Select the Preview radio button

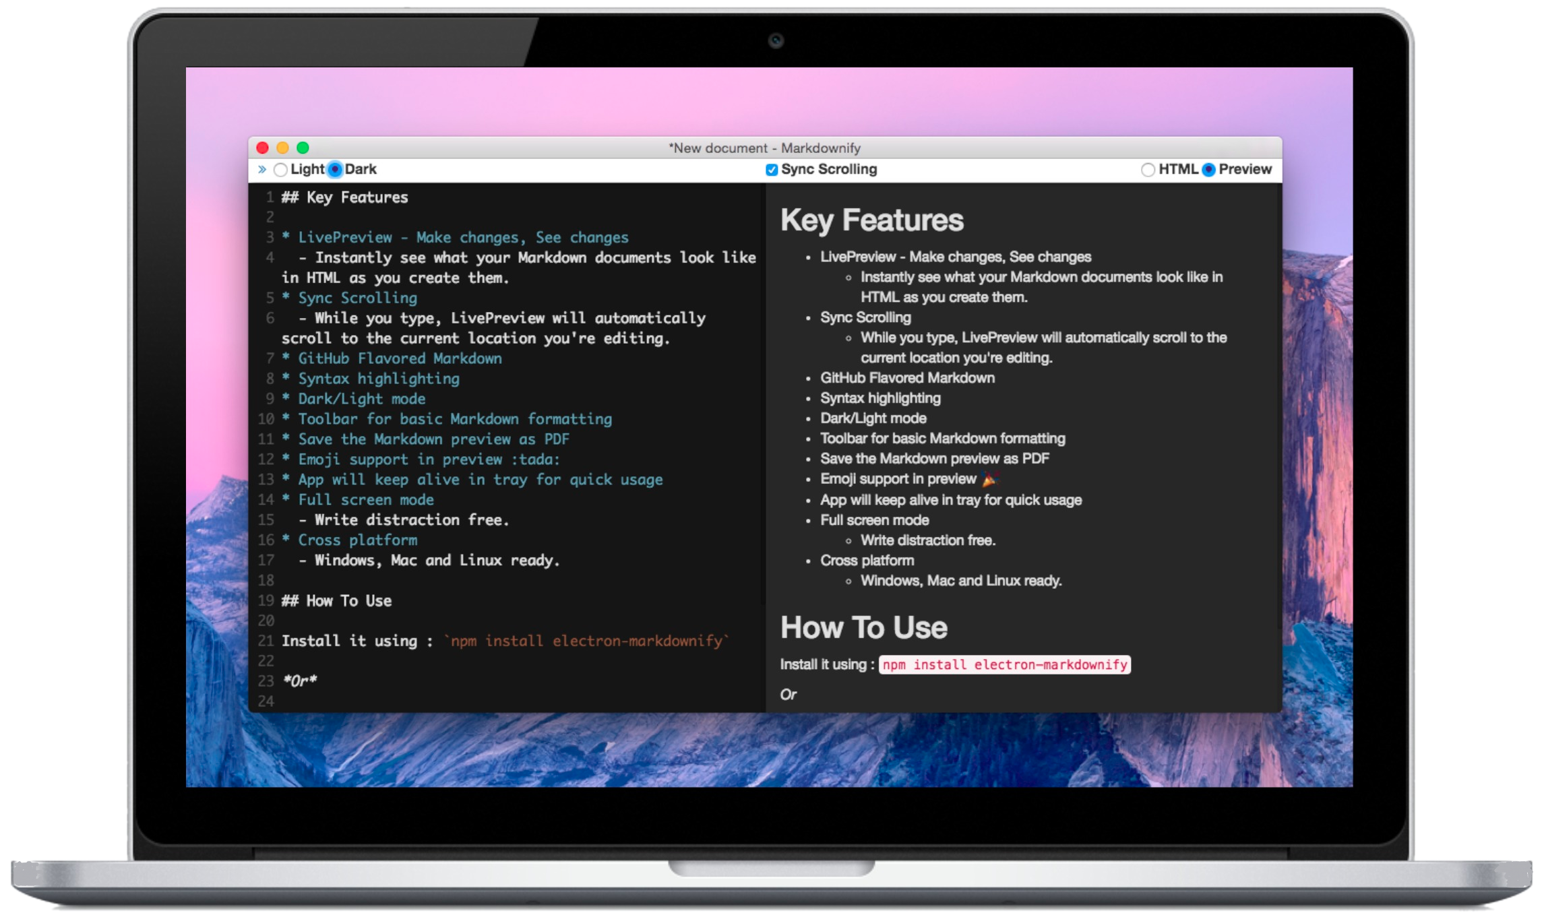pos(1208,170)
